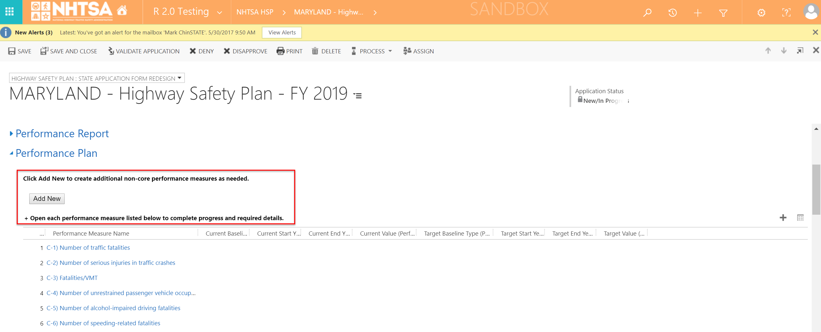Open the record title menu icon

point(358,95)
